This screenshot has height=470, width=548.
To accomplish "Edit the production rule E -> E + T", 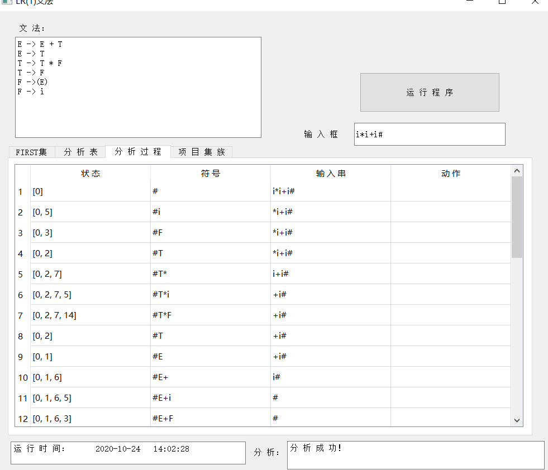I will click(x=39, y=44).
